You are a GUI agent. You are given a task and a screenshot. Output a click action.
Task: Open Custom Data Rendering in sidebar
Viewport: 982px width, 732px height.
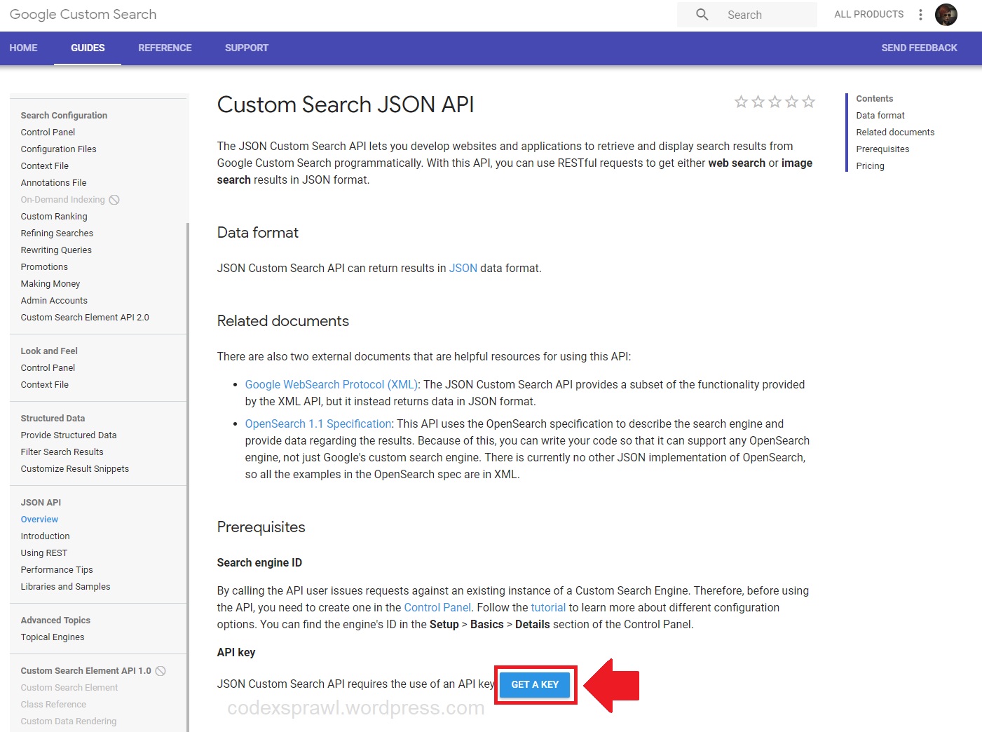(69, 721)
